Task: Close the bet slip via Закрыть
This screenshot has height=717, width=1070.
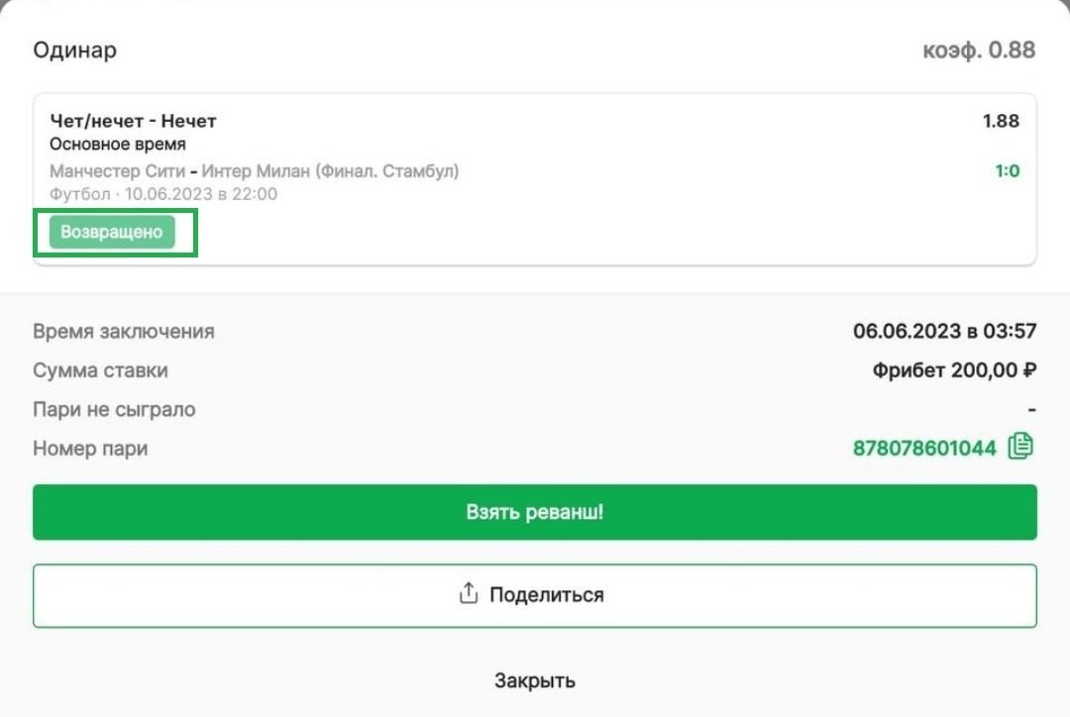Action: coord(535,681)
